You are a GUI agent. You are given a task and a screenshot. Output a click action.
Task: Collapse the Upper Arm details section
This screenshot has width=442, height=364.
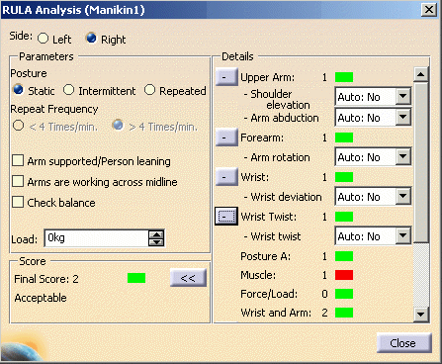(x=226, y=77)
